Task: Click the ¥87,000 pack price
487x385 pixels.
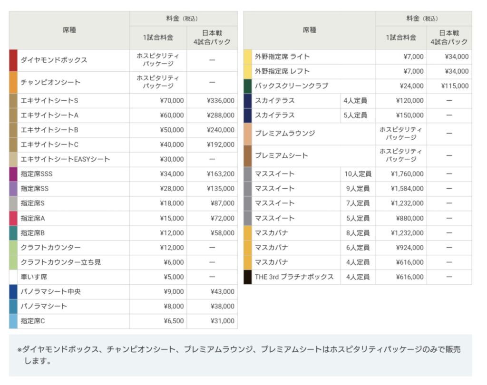Action: pyautogui.click(x=223, y=203)
